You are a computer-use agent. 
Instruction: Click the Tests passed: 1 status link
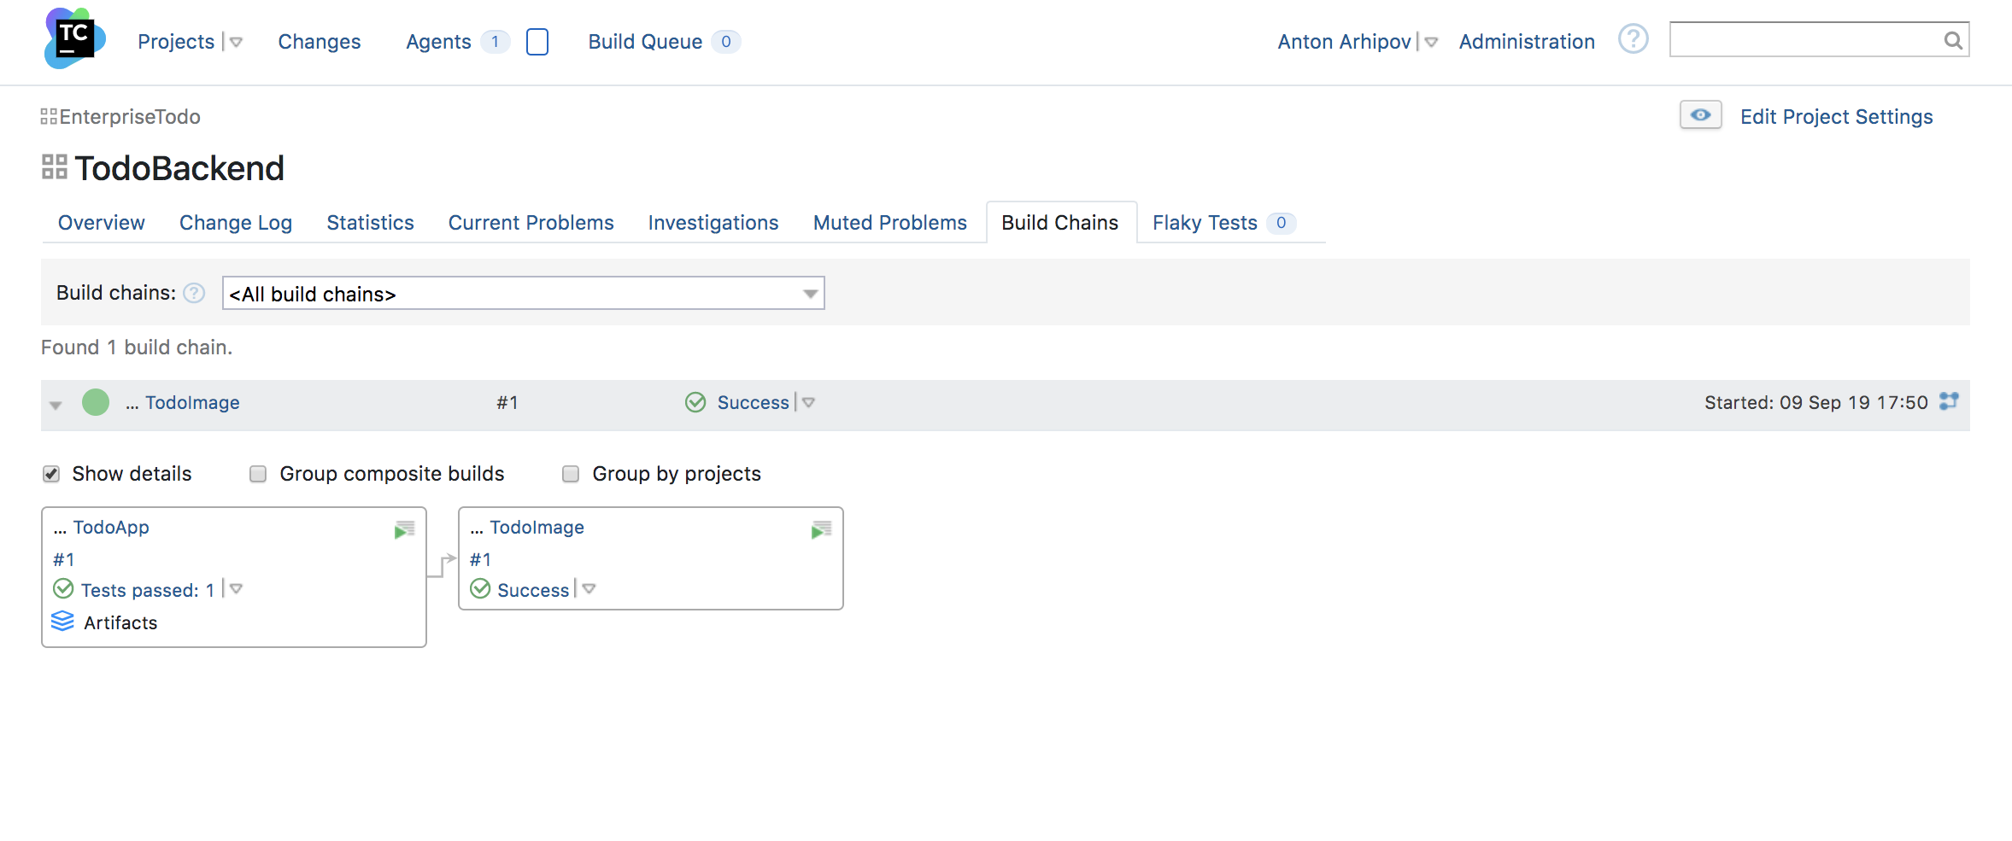[147, 590]
